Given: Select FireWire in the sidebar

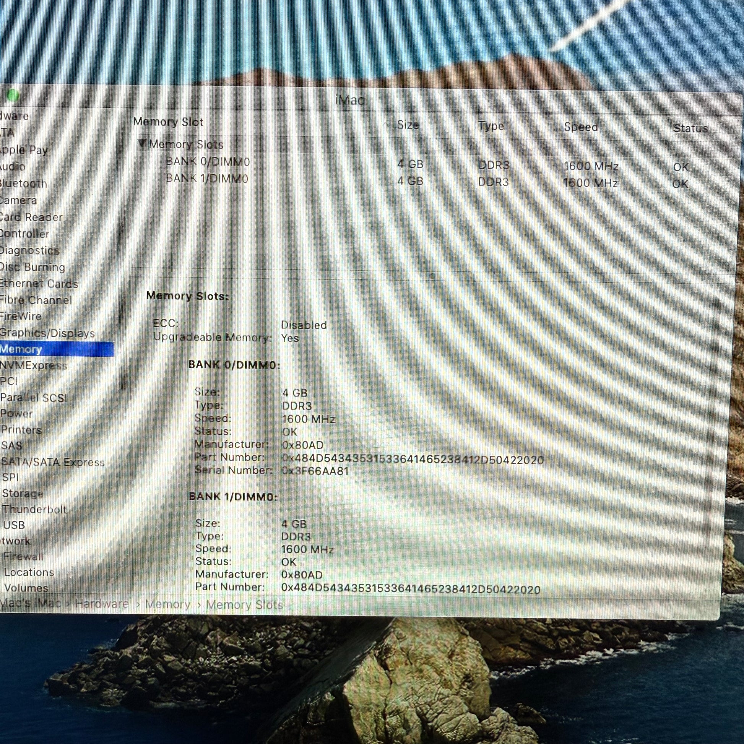Looking at the screenshot, I should (21, 317).
